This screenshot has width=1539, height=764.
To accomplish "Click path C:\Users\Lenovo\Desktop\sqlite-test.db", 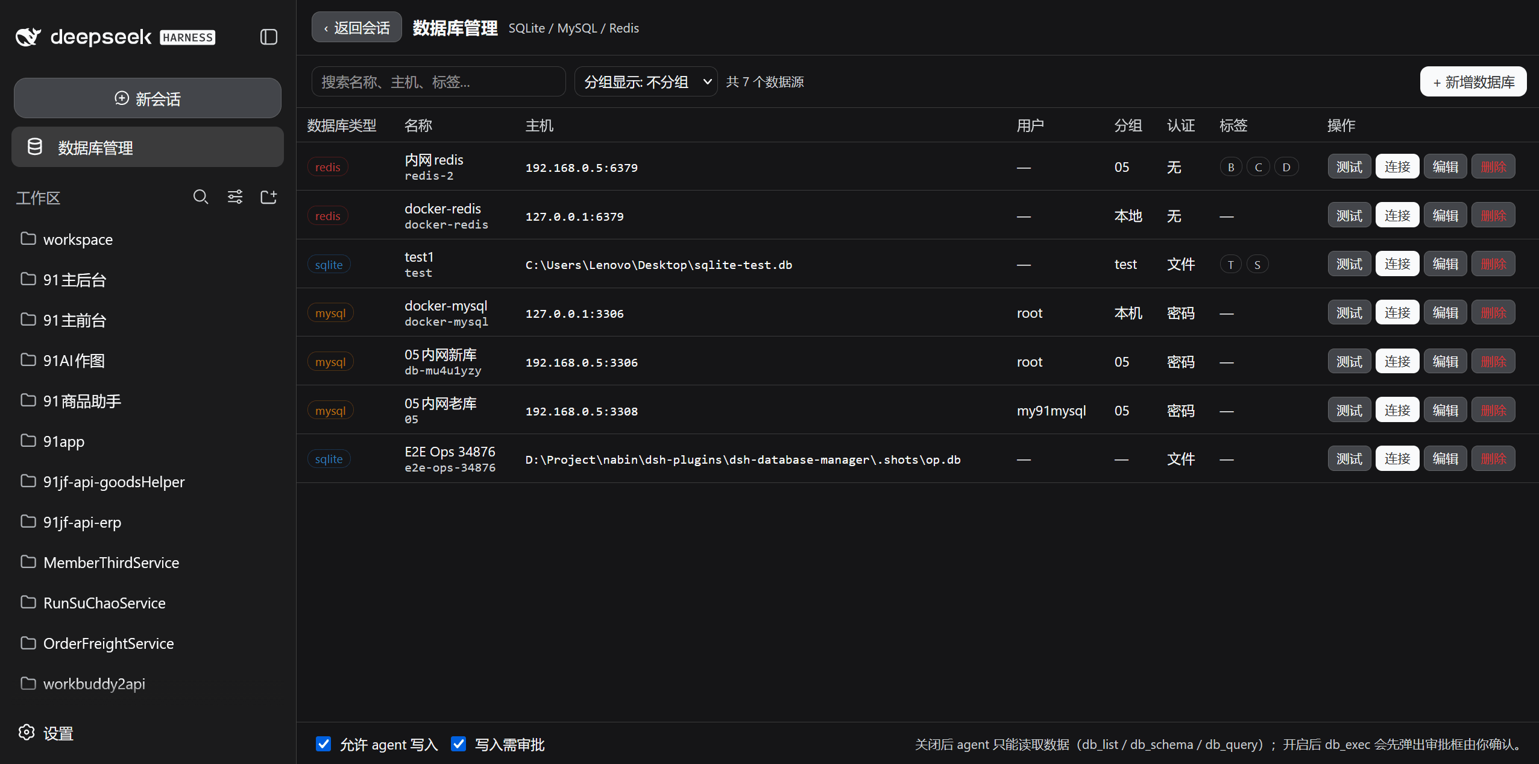I will click(x=659, y=265).
